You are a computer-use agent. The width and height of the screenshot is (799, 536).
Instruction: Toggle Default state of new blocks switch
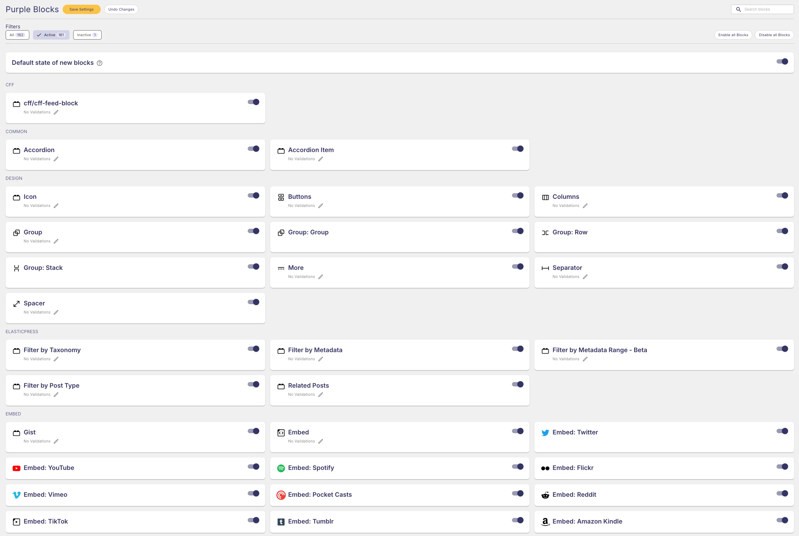pos(782,61)
